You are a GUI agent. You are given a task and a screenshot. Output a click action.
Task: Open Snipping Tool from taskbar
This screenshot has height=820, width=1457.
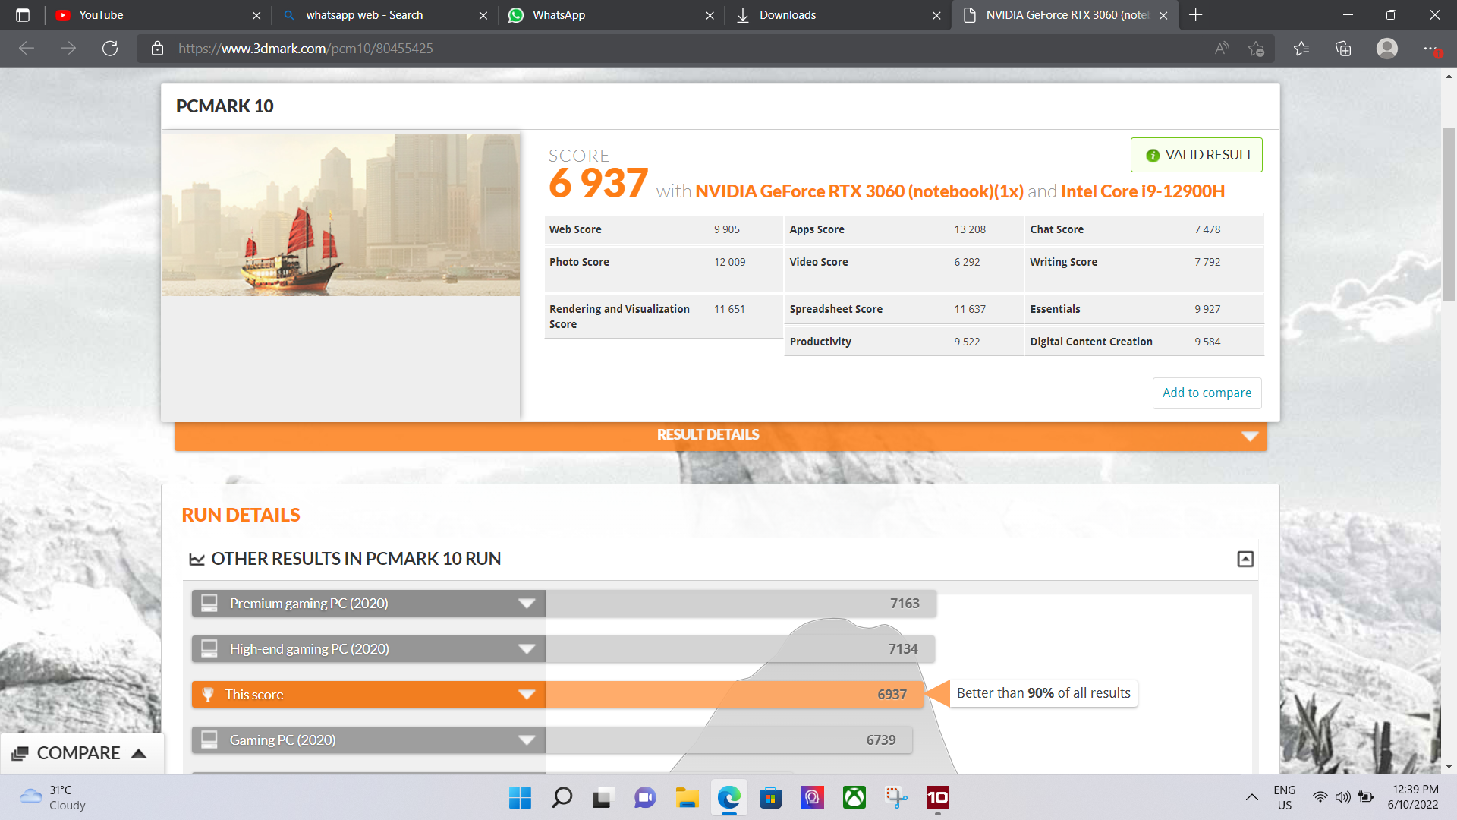coord(896,797)
